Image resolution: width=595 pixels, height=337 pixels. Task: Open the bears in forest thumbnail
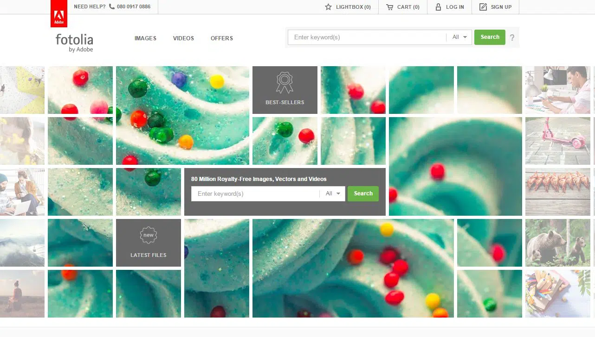557,243
